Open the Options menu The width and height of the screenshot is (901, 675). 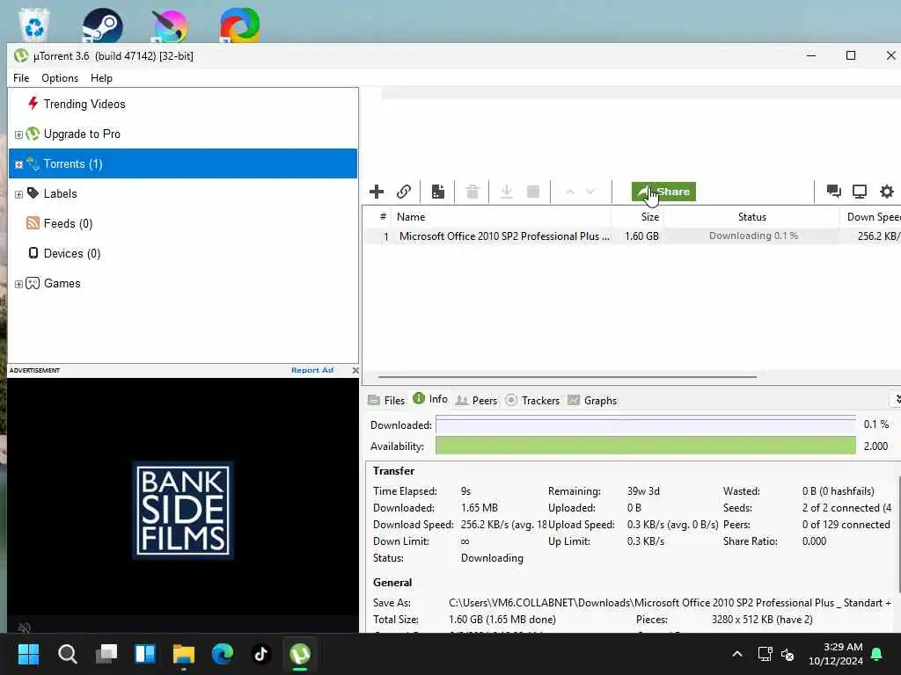[x=60, y=78]
